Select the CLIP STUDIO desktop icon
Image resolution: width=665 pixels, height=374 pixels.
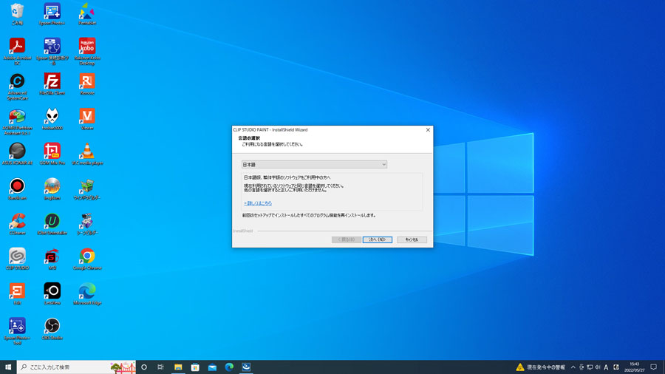point(17,259)
